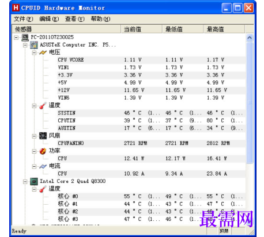The image size is (264, 237).
Task: Collapse the 风扇 fan section
Action: click(35, 136)
